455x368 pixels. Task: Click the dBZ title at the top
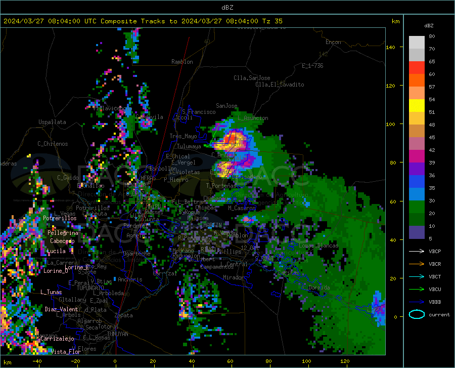(x=227, y=8)
